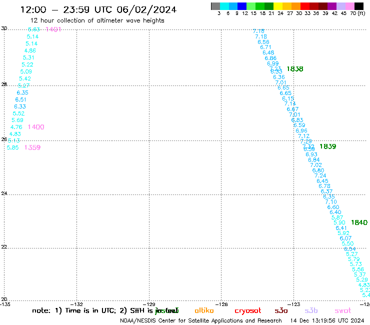Click the timestamp '14 Dec 13:19:56 UTC 2024'
Screen dimensions: 370x325
tap(327, 320)
